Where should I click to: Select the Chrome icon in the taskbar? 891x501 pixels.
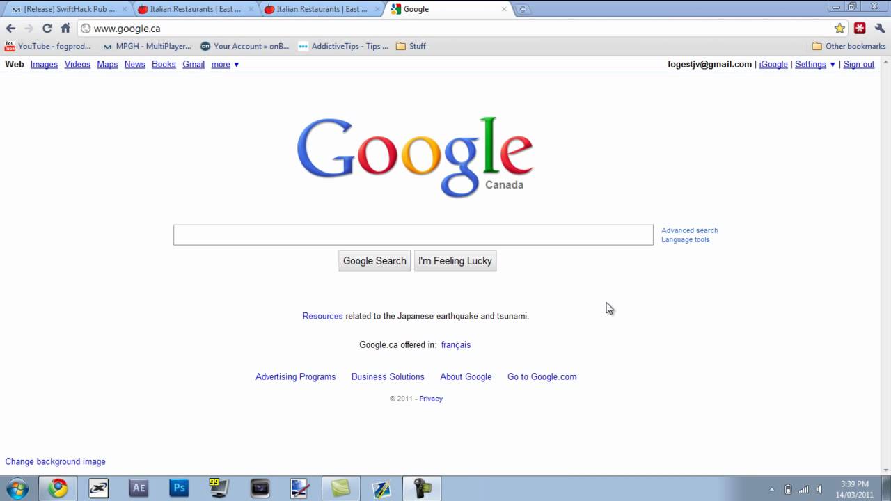pyautogui.click(x=58, y=488)
